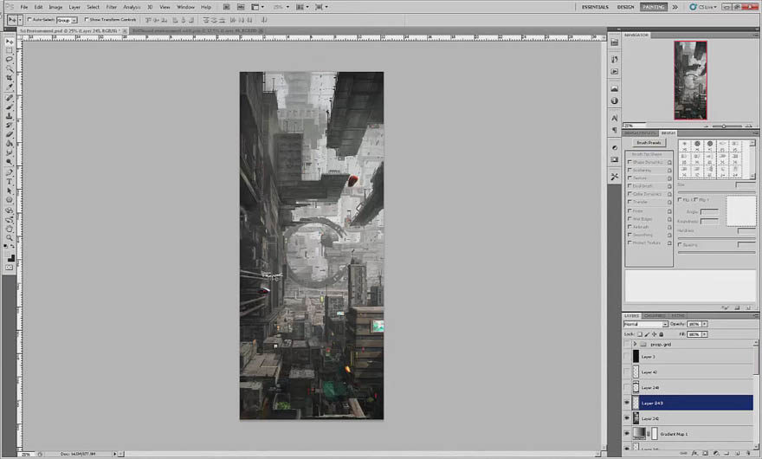Click Create new adjustment layer icon
The height and width of the screenshot is (459, 762).
click(716, 453)
